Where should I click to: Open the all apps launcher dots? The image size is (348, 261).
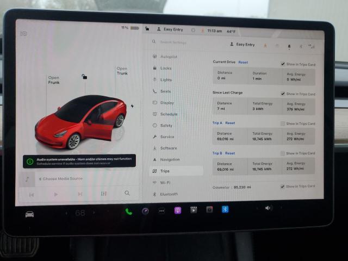tap(161, 210)
